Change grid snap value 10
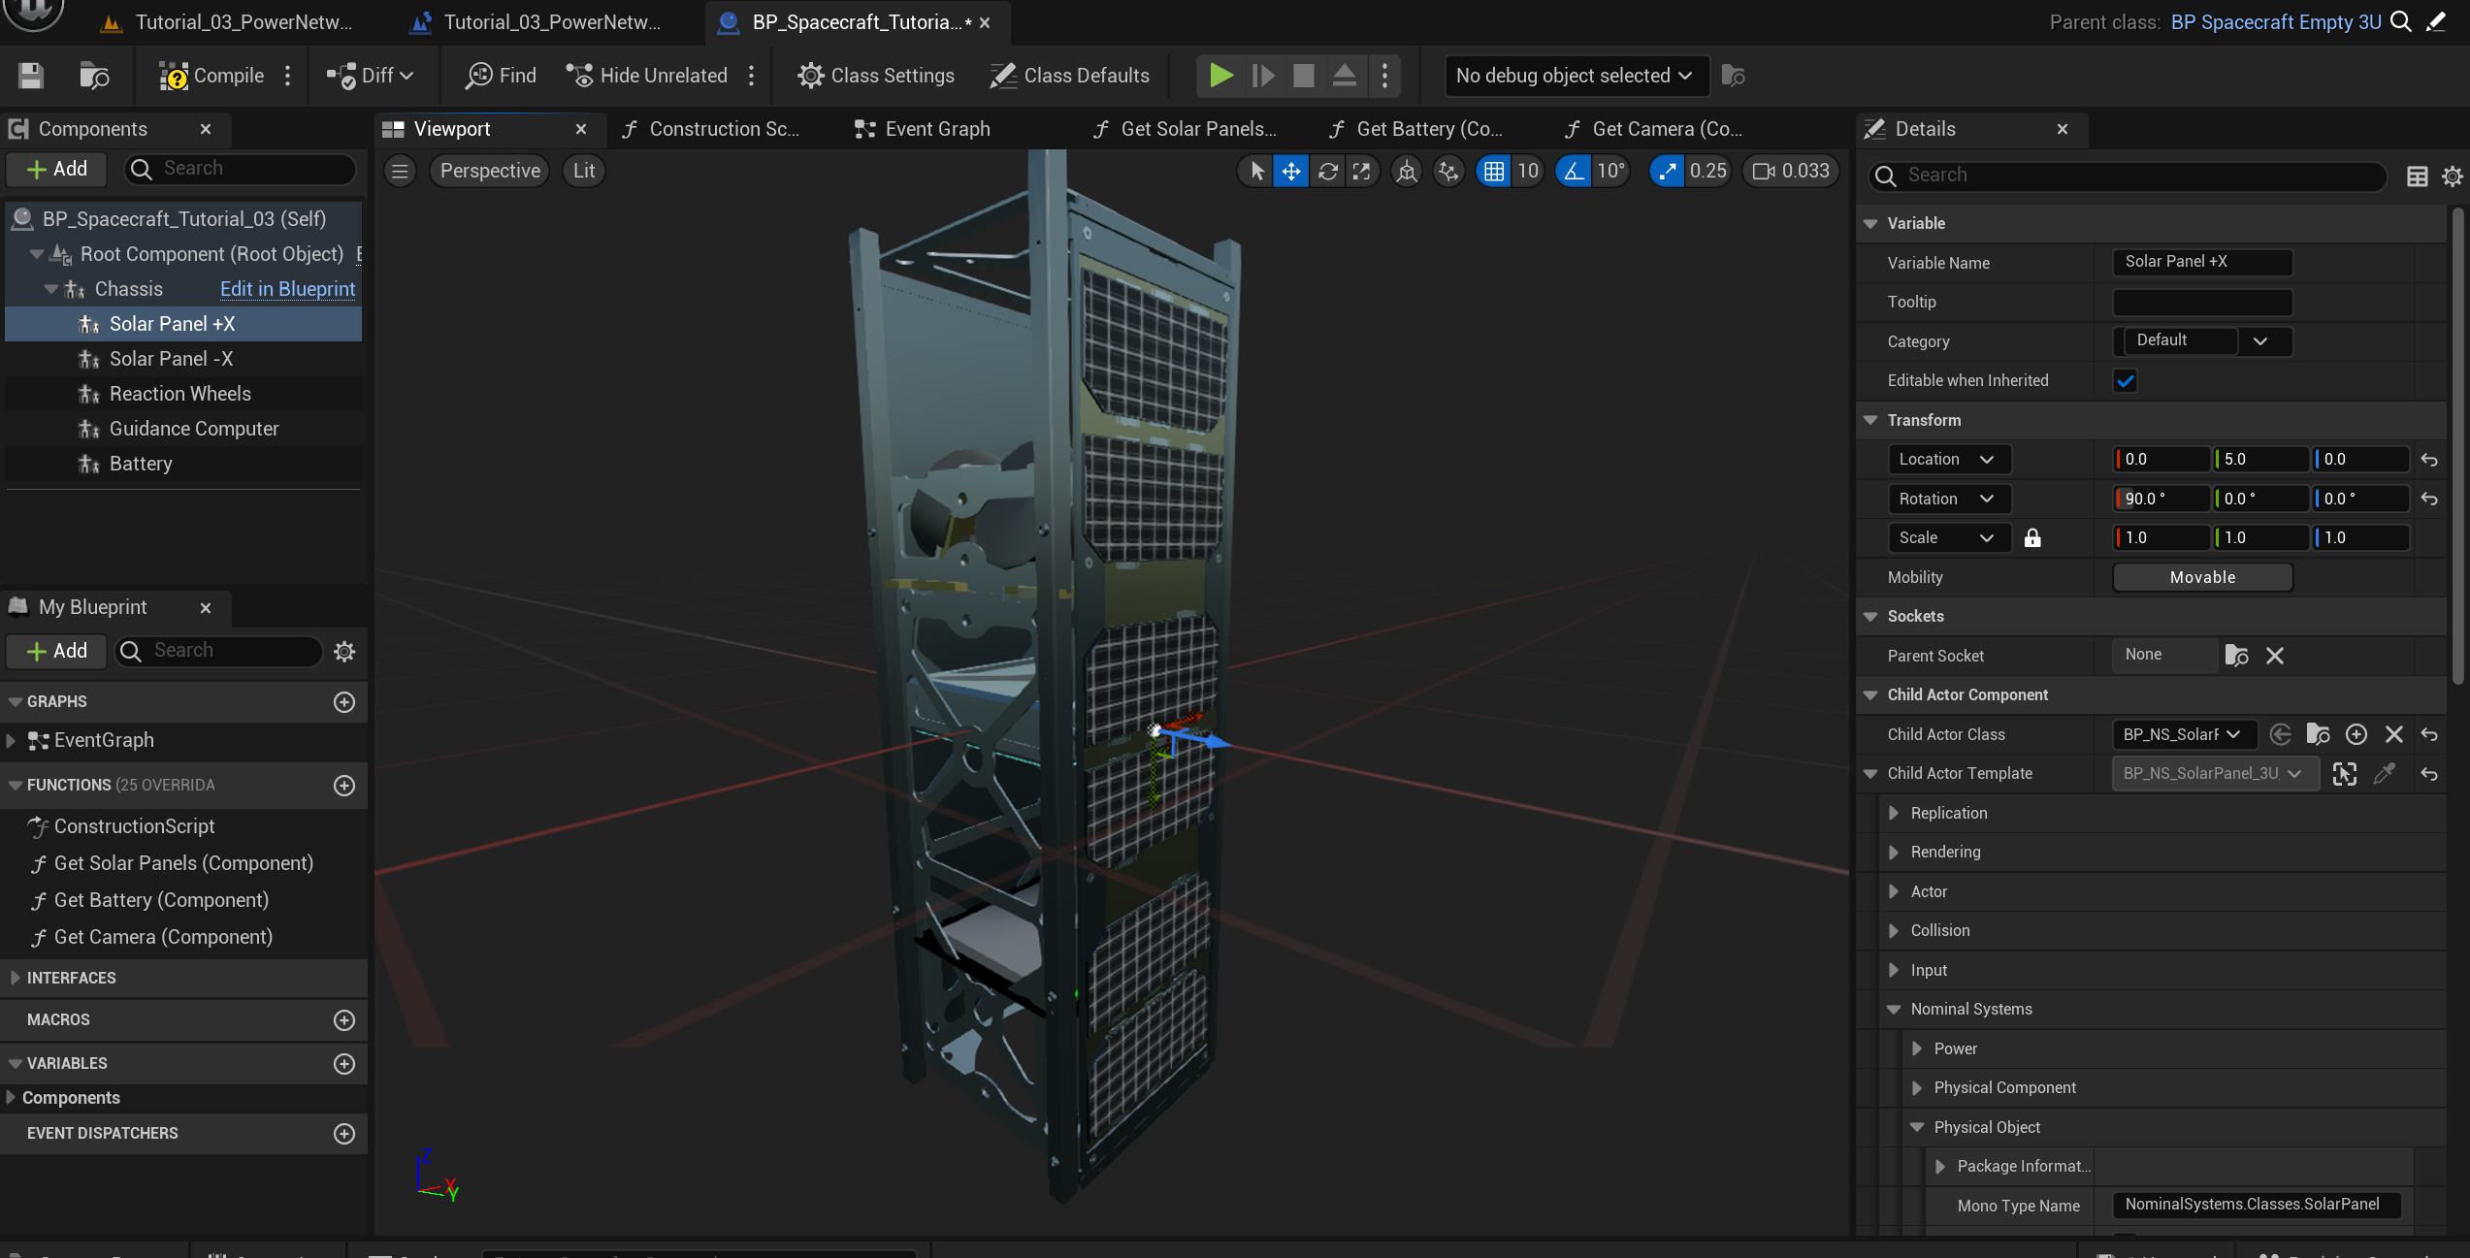The image size is (2470, 1258). [x=1528, y=171]
